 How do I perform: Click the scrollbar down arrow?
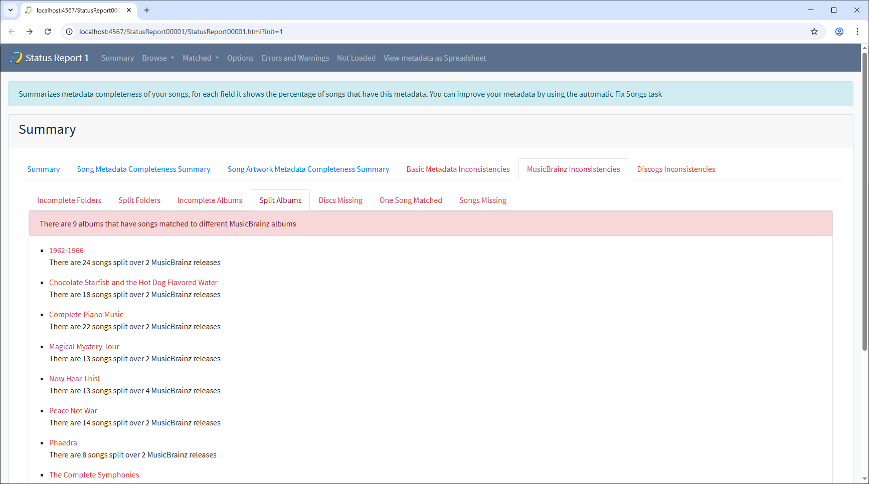[x=865, y=479]
